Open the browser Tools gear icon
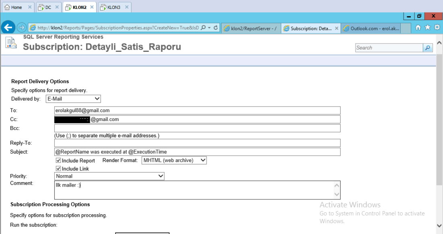The width and height of the screenshot is (443, 234). point(437,28)
